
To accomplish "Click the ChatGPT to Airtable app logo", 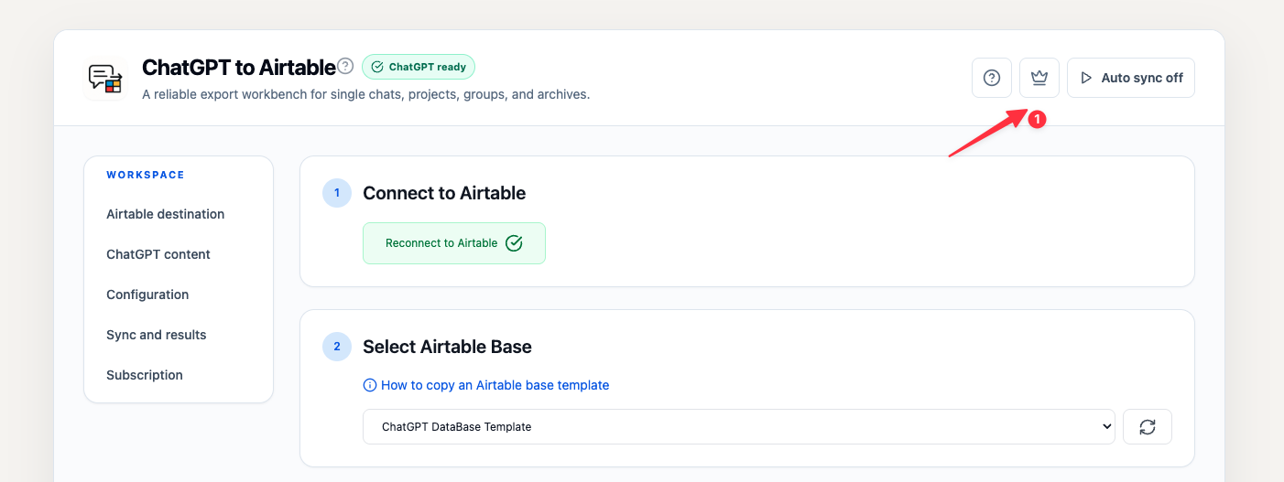I will coord(105,78).
